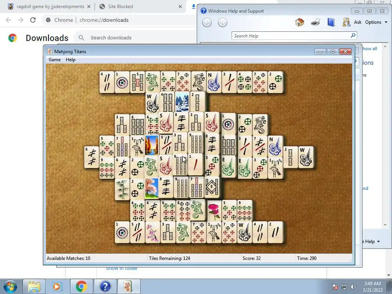
Task: Click the Chrome back arrow
Action: point(8,20)
